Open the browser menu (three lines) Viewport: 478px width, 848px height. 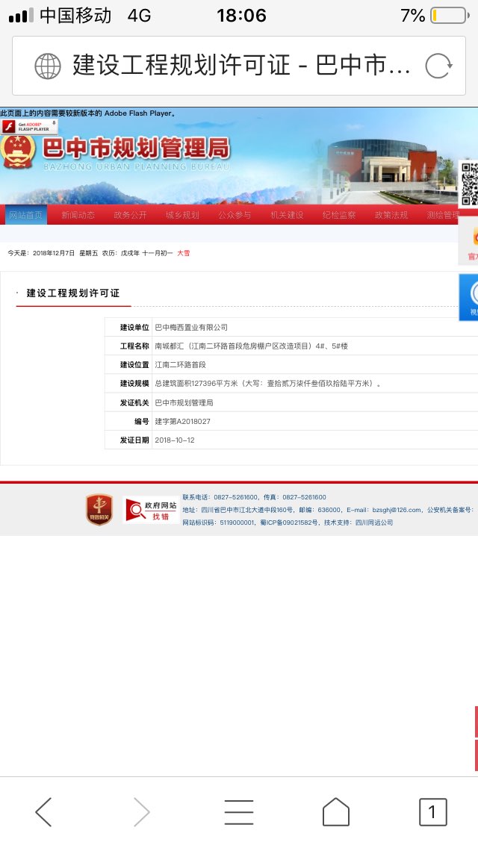239,811
